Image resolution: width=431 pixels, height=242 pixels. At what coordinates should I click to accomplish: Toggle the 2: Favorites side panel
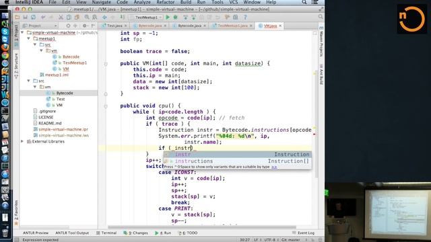pos(16,212)
